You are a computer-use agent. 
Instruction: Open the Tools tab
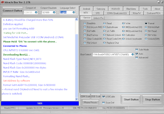145,9
